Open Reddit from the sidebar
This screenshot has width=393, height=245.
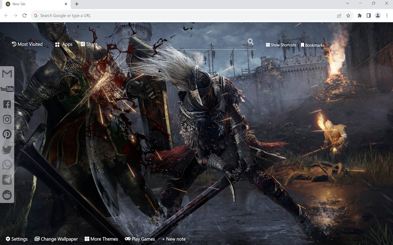coord(7,195)
